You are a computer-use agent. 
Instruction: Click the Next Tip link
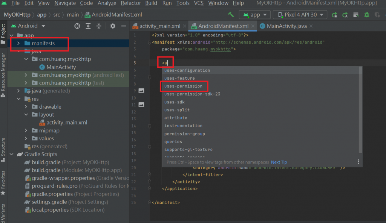coord(279,162)
